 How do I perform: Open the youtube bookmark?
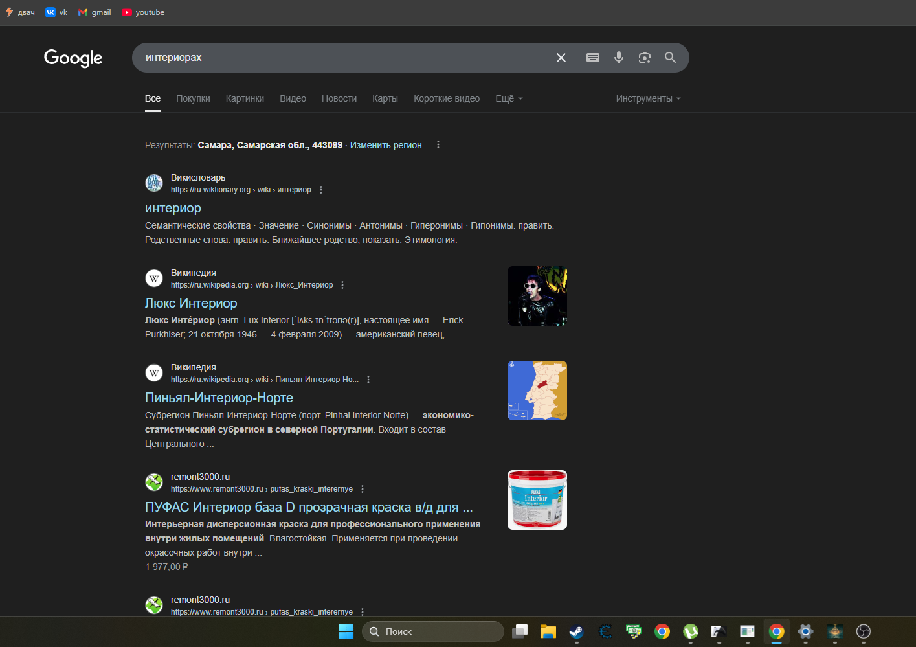(143, 12)
